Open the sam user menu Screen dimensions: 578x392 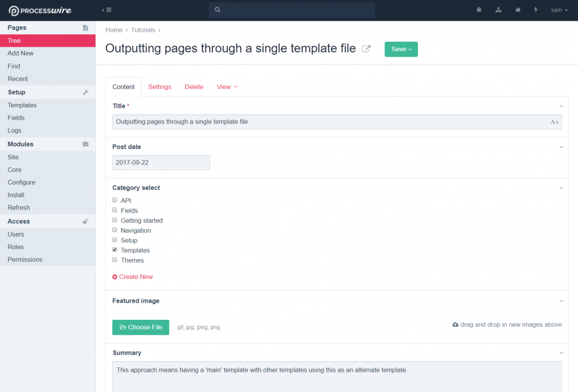(559, 10)
